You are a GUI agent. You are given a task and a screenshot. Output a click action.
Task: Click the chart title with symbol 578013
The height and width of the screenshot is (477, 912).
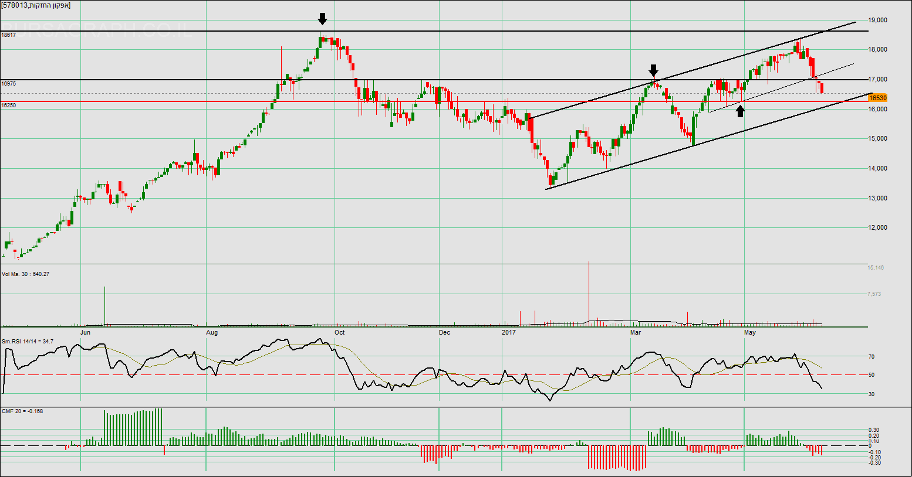coord(36,5)
